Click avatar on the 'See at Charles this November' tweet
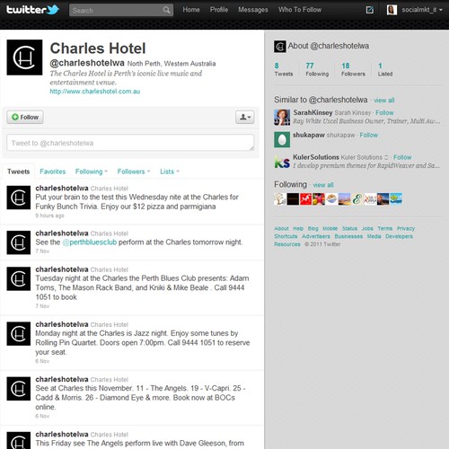 coord(19,389)
